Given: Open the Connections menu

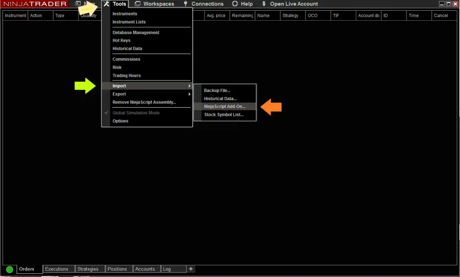Looking at the screenshot, I should [x=208, y=4].
